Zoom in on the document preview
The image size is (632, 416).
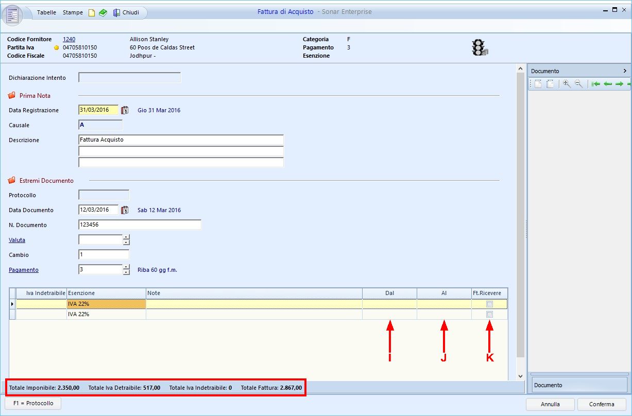click(567, 84)
